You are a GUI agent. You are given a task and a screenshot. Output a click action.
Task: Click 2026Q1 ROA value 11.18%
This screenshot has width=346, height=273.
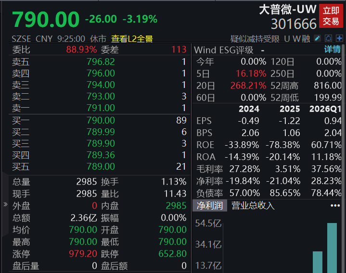(326, 157)
